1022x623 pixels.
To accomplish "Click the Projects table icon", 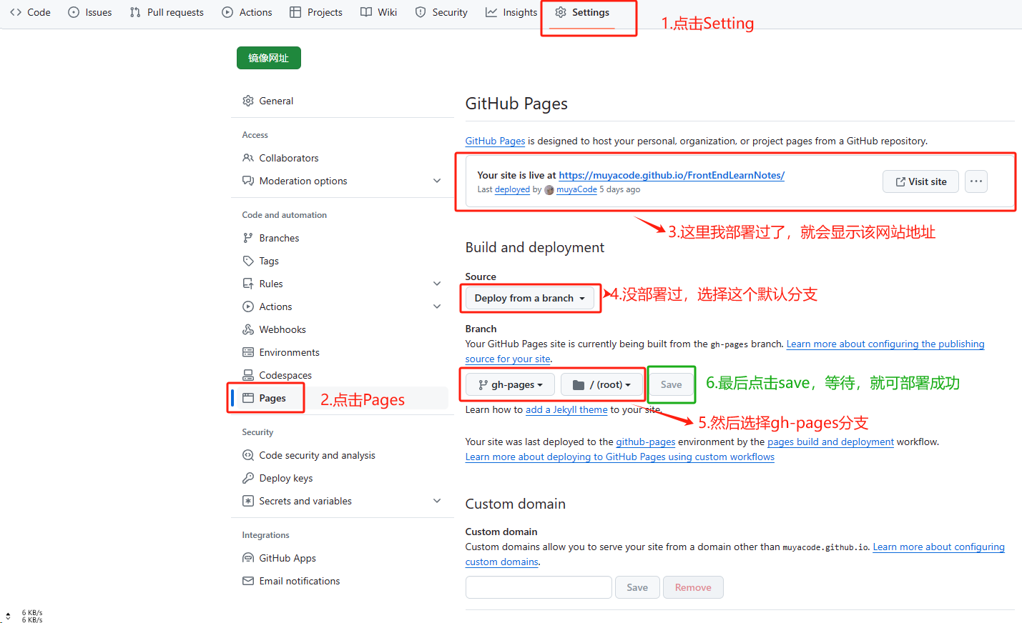I will pos(295,12).
